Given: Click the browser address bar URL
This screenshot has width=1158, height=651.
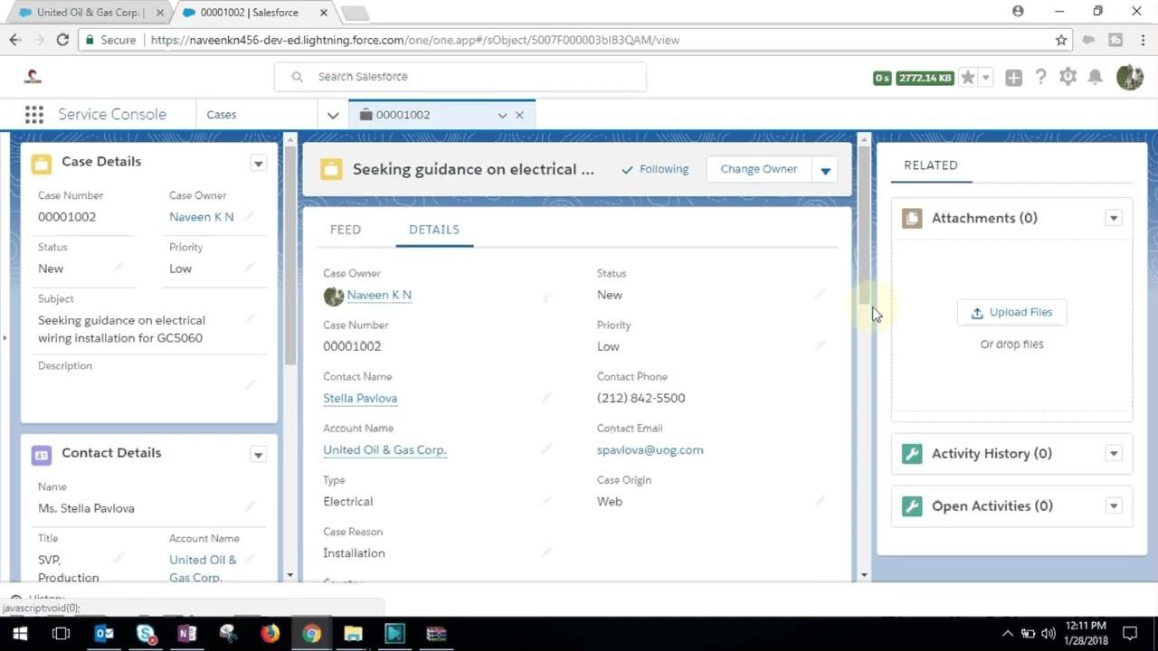Looking at the screenshot, I should 415,40.
